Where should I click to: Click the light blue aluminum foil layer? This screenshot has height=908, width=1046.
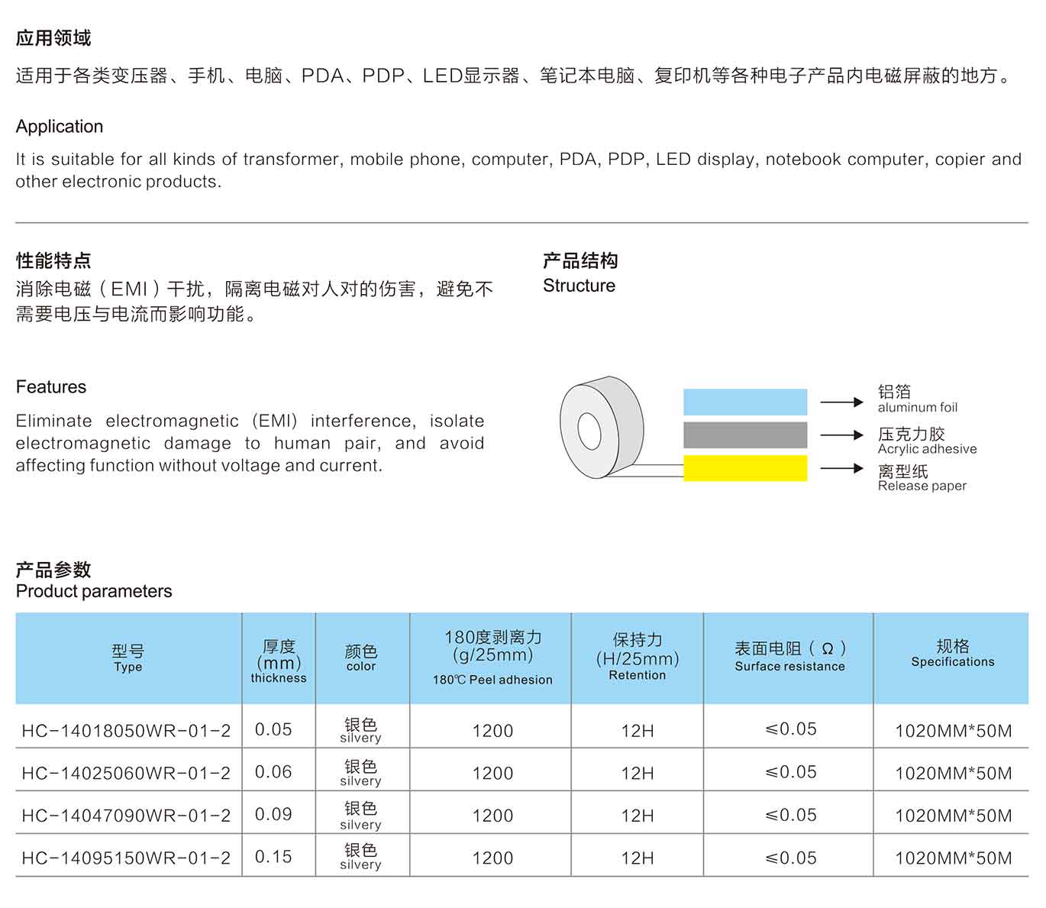pos(745,402)
